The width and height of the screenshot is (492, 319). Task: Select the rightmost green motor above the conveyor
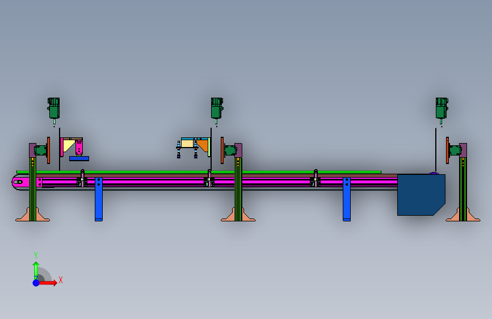click(442, 108)
